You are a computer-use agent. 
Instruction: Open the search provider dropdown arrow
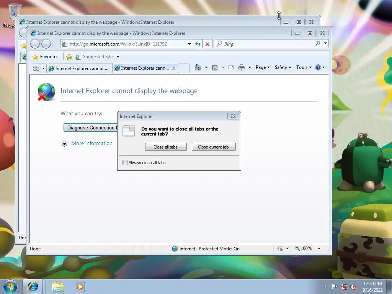[x=325, y=43]
